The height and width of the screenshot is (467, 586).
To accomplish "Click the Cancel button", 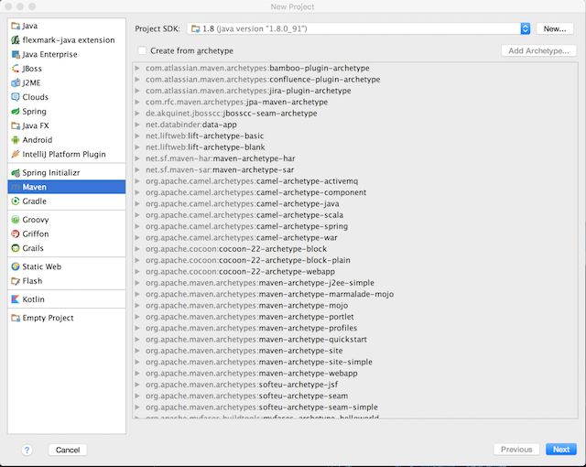I will pyautogui.click(x=68, y=450).
